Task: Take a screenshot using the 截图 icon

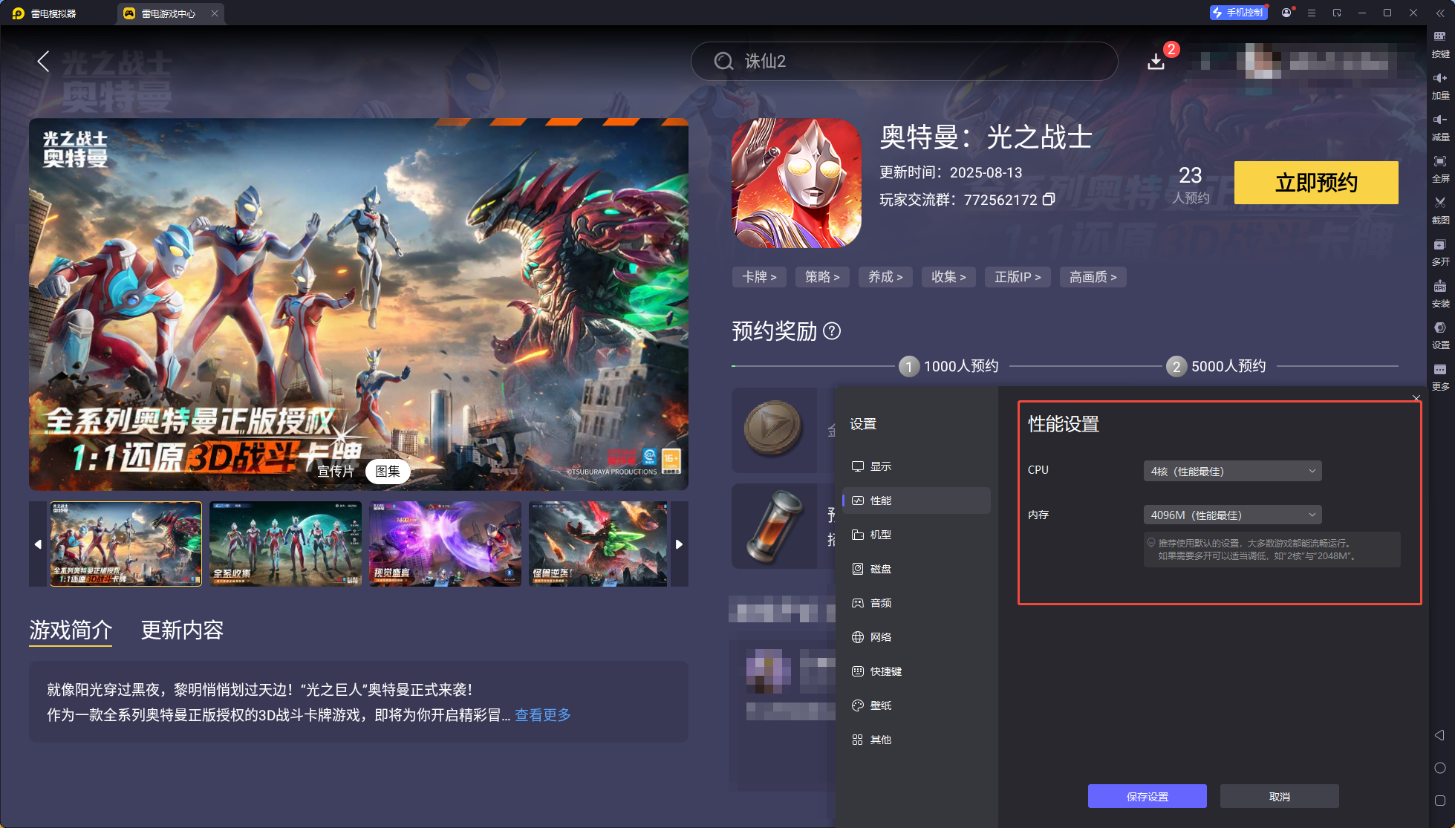Action: click(x=1439, y=210)
